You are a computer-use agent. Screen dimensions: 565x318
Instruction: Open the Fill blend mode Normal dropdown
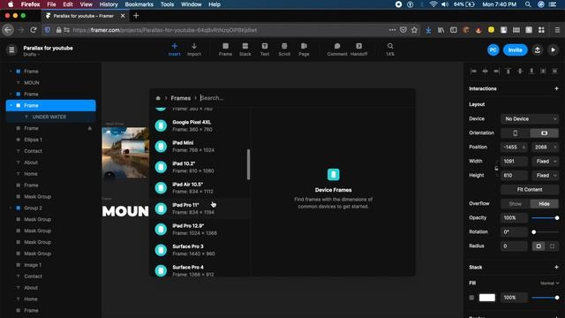549,284
